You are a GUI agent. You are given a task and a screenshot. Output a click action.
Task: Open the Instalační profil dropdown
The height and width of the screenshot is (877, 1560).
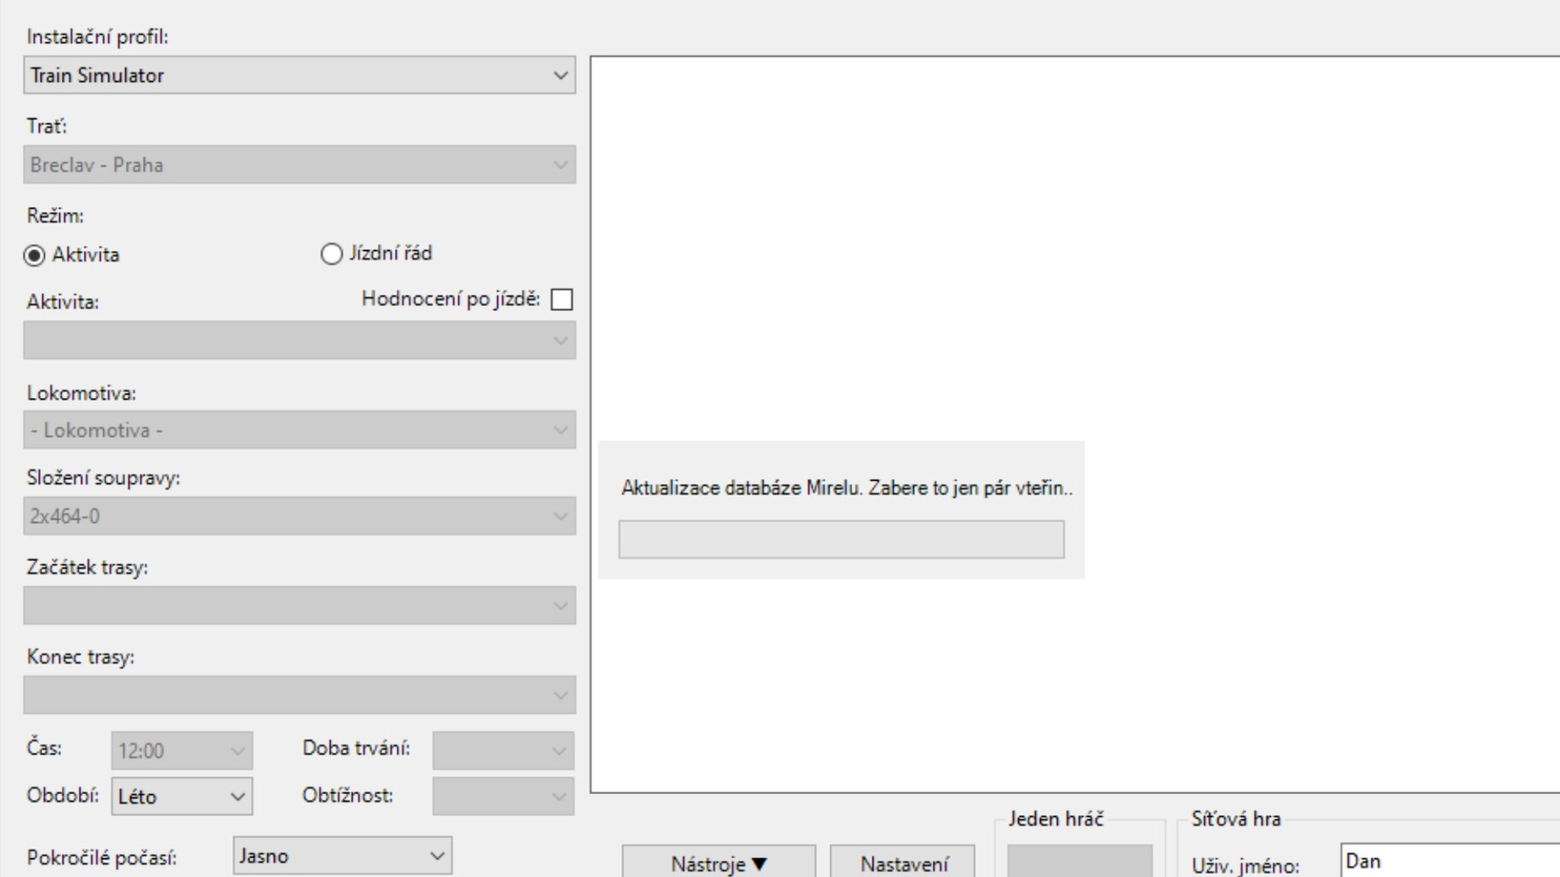coord(299,75)
